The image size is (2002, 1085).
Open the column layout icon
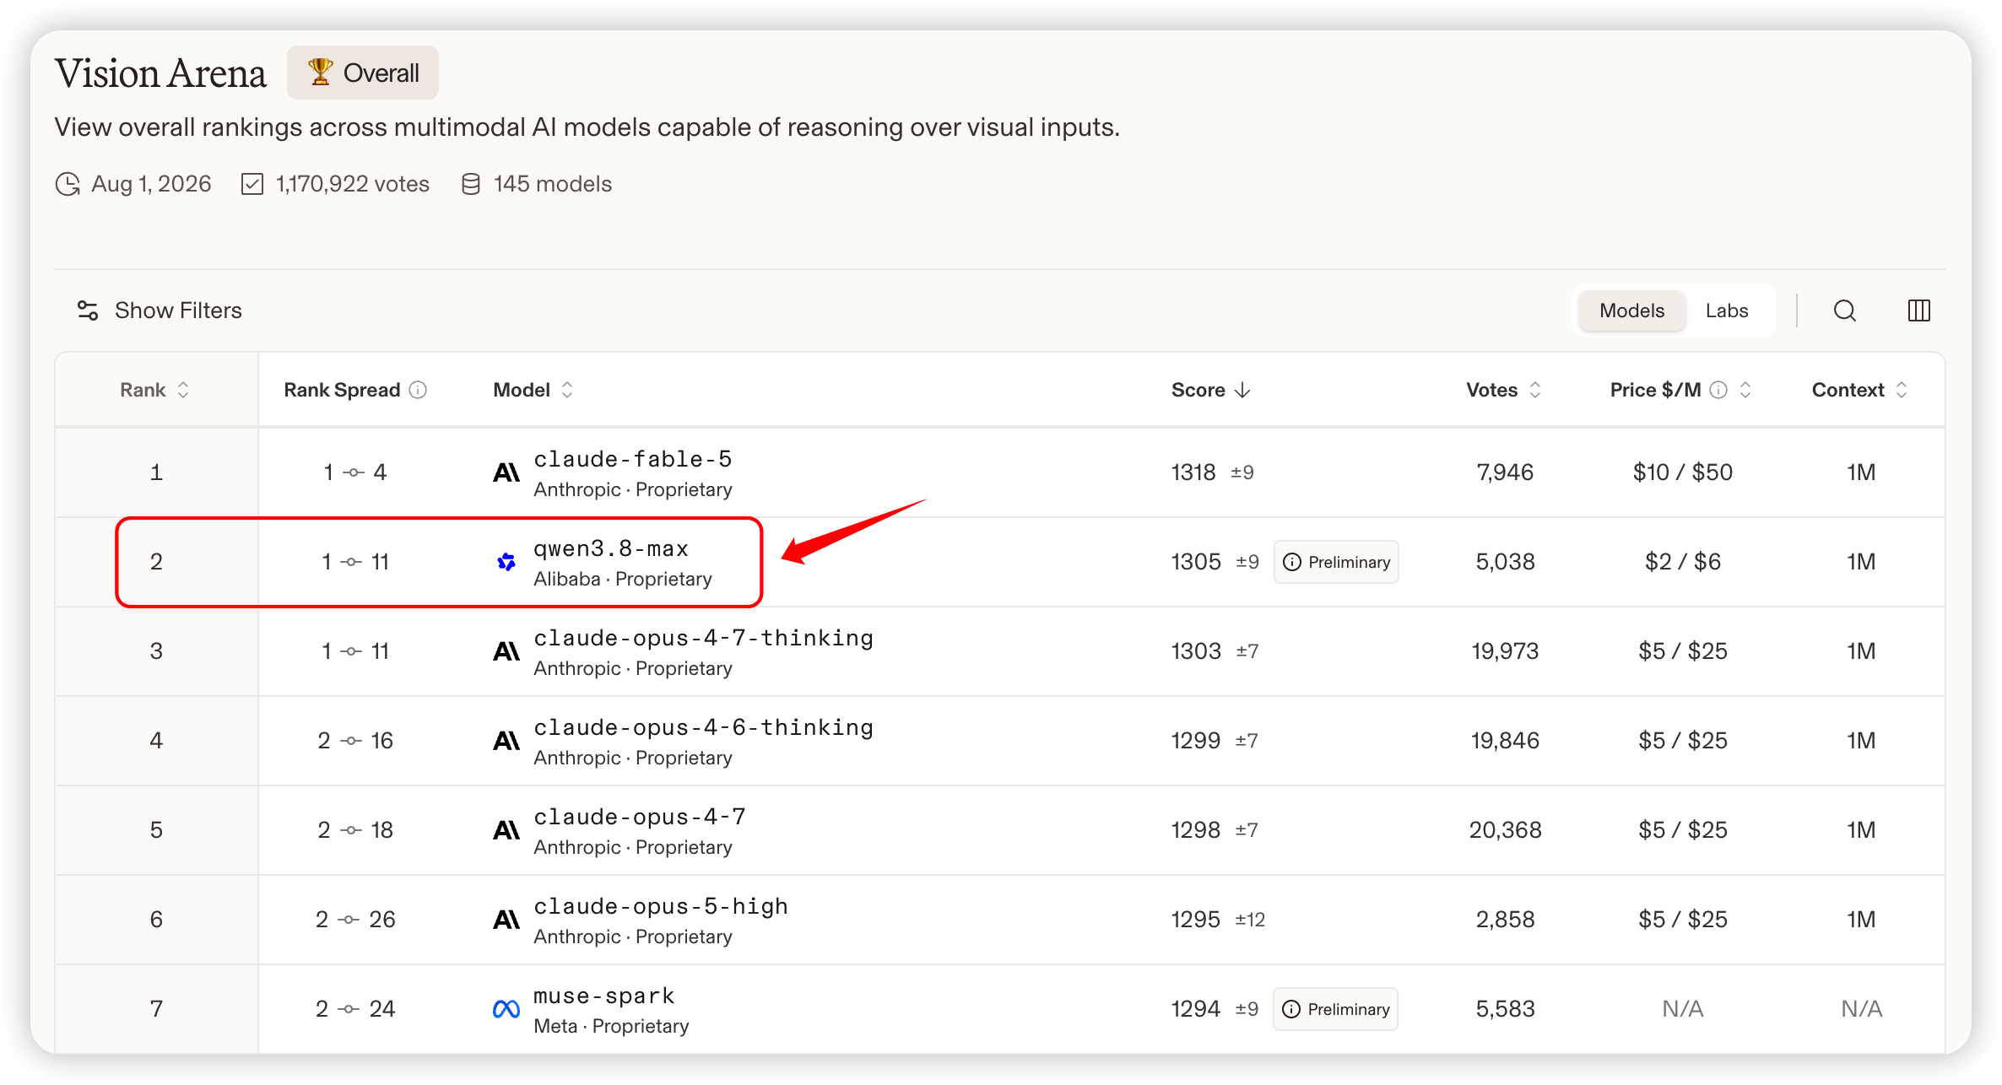[x=1918, y=310]
